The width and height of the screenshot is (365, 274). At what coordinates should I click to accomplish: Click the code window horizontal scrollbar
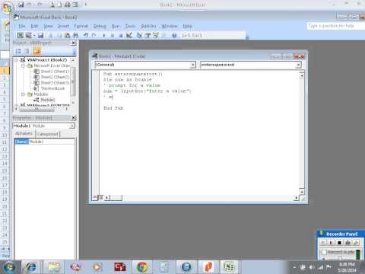pyautogui.click(x=202, y=197)
